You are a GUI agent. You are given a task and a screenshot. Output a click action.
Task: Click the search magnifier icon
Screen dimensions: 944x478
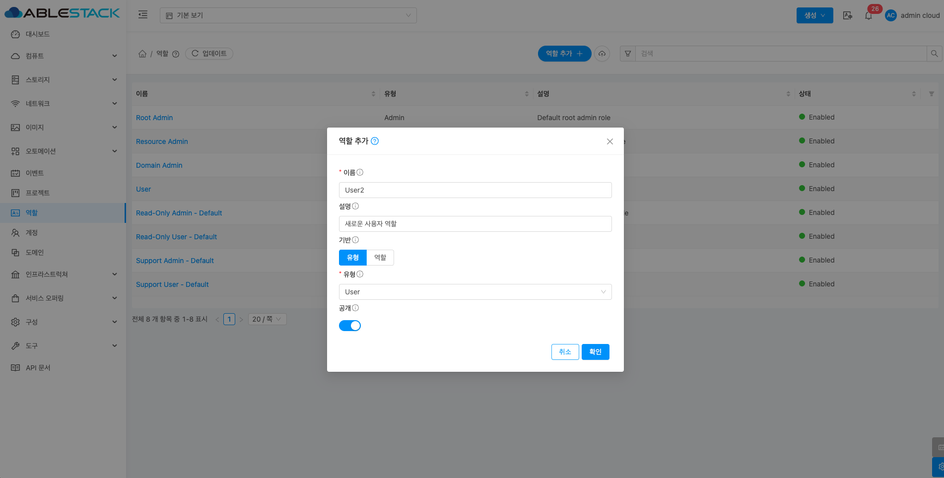coord(934,54)
